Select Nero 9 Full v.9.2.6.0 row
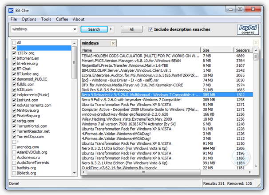The height and width of the screenshot is (195, 269). pos(167,100)
